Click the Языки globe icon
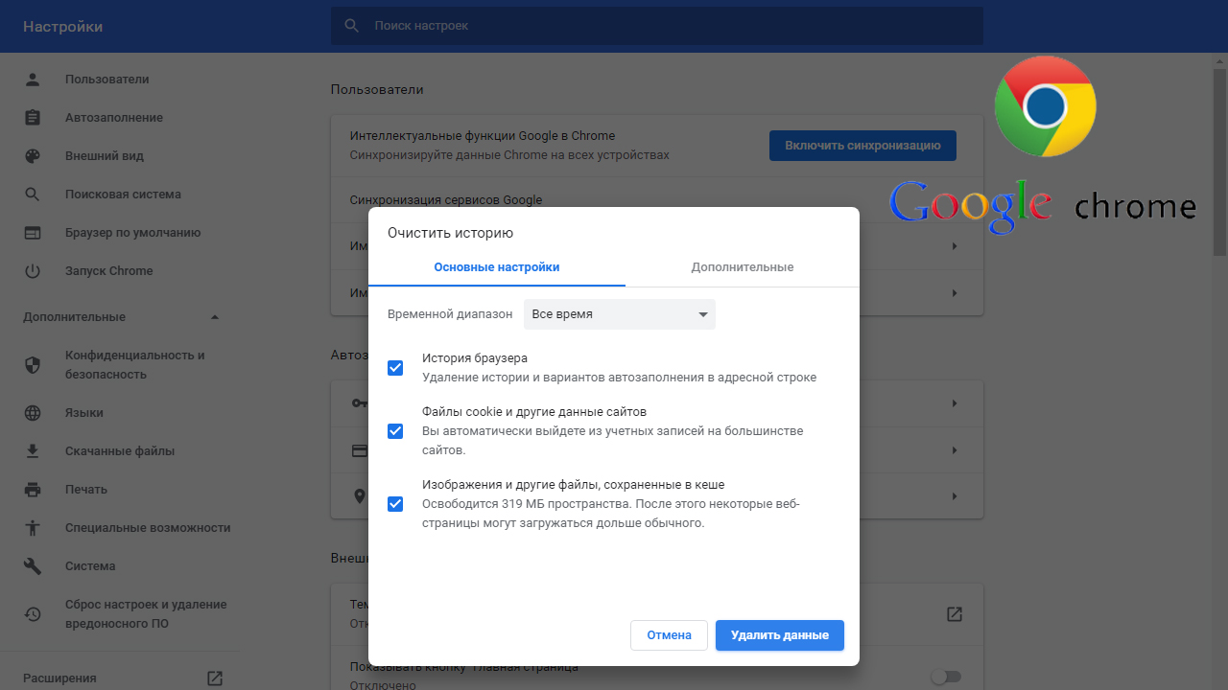 [x=33, y=413]
